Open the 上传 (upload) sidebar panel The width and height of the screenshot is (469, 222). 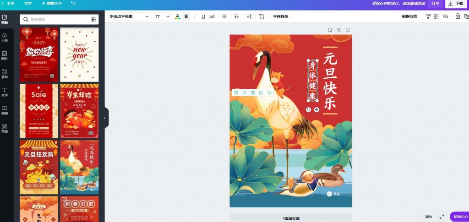click(5, 37)
